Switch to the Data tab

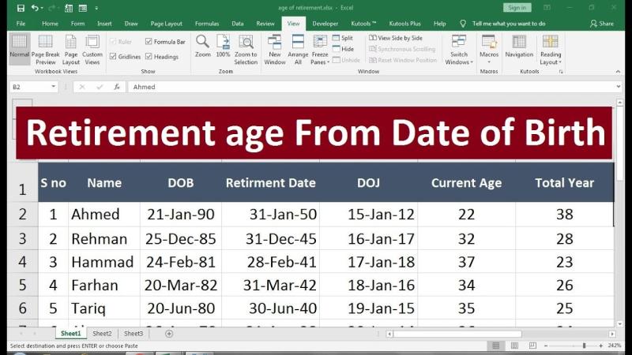pyautogui.click(x=238, y=24)
